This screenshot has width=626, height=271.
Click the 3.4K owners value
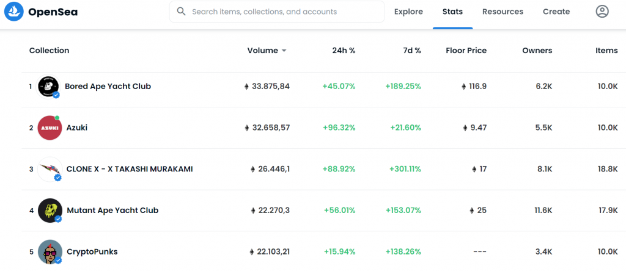[x=545, y=252]
